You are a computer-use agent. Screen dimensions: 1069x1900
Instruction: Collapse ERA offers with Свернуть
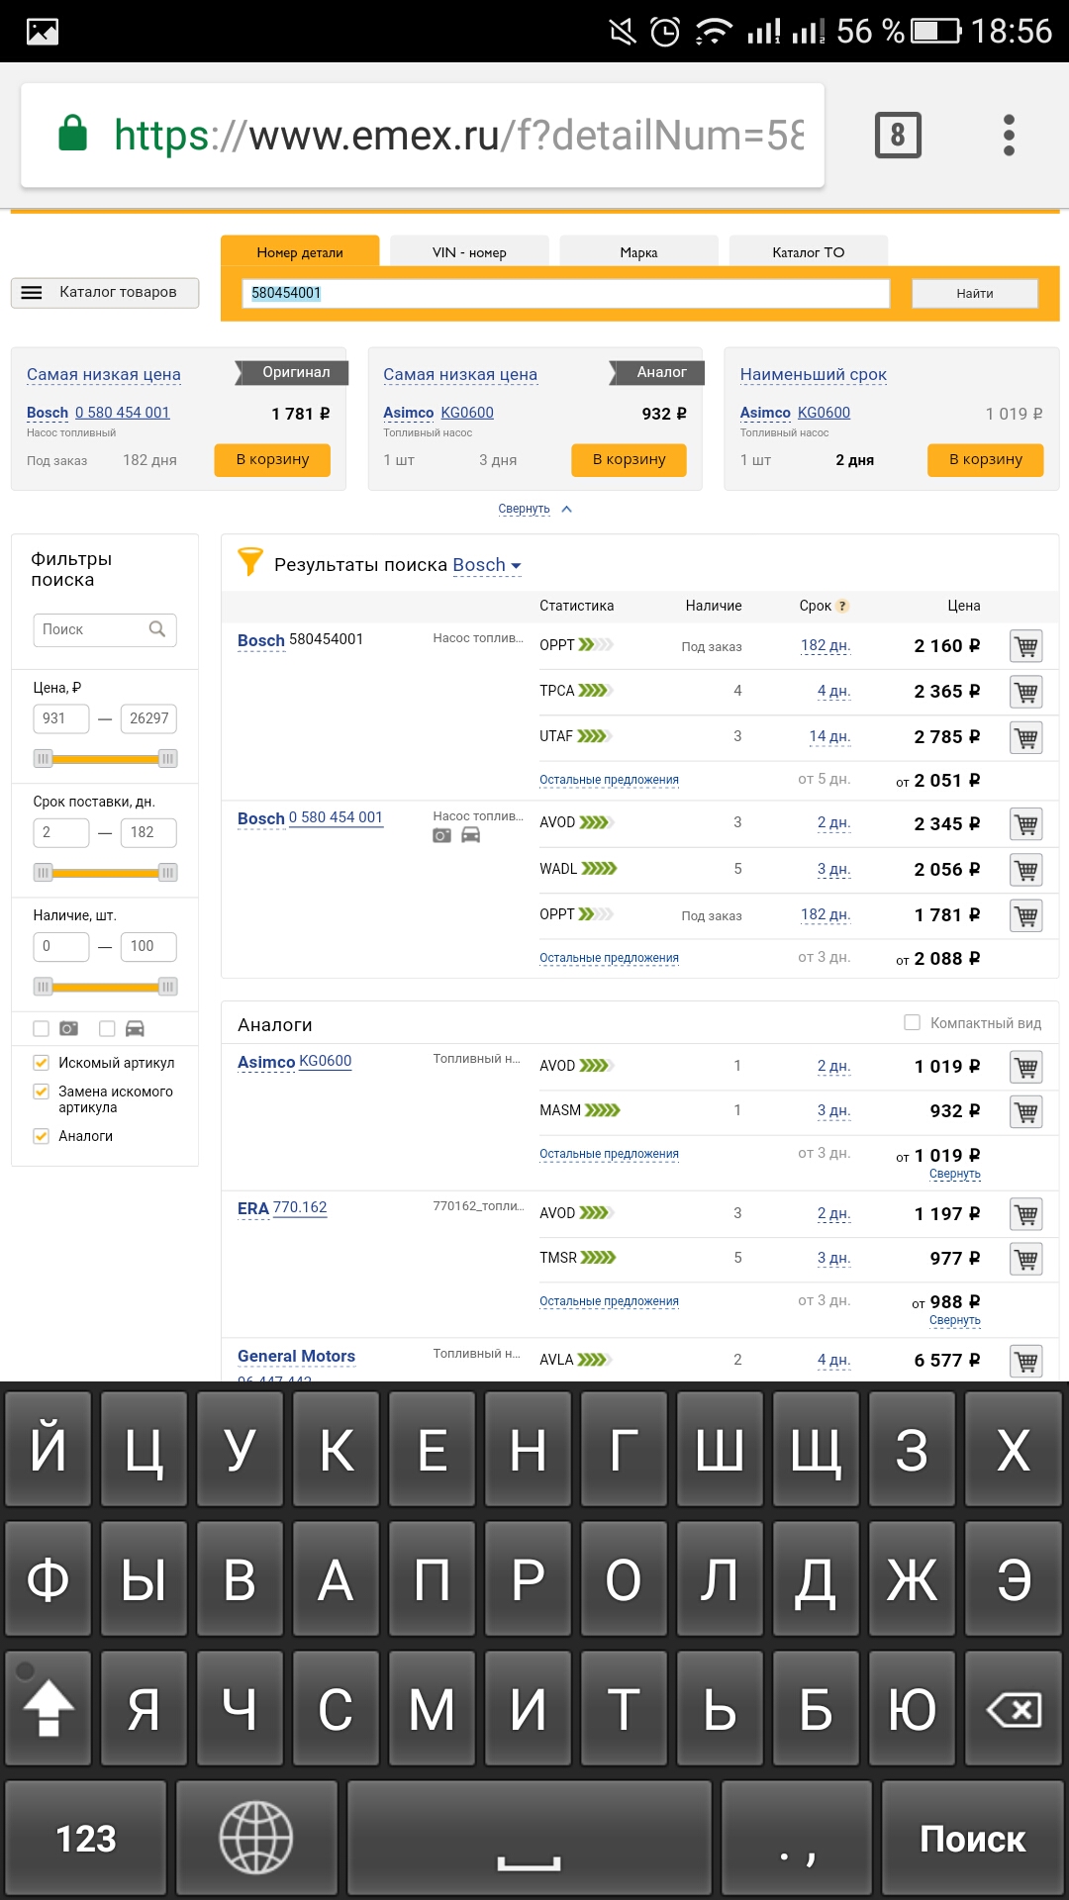(x=955, y=1320)
